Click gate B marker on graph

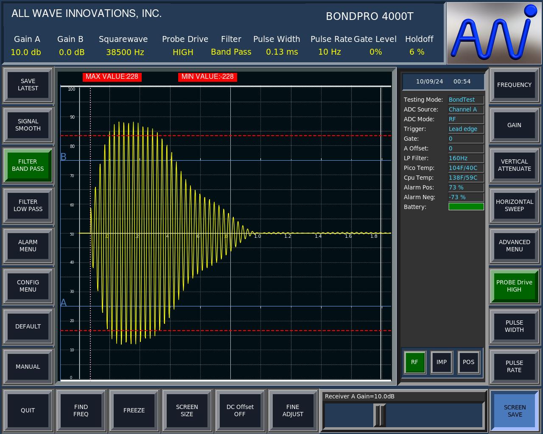pos(64,157)
